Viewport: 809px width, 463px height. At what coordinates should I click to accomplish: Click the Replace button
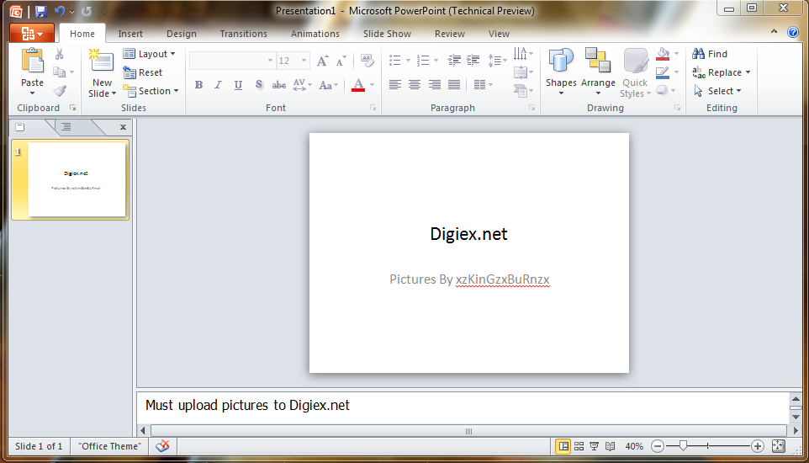(x=722, y=72)
